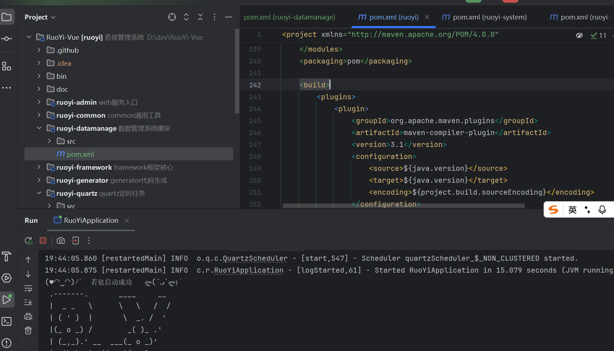Expand ruoyi-common module
The width and height of the screenshot is (614, 351).
[x=39, y=115]
